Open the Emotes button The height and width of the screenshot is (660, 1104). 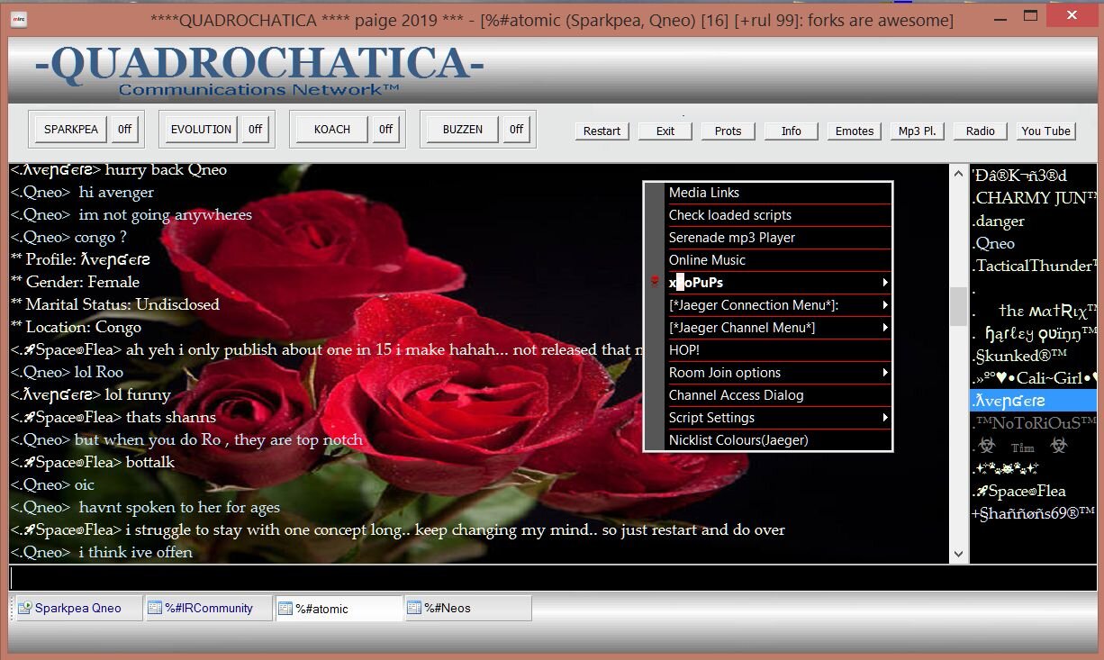tap(854, 131)
